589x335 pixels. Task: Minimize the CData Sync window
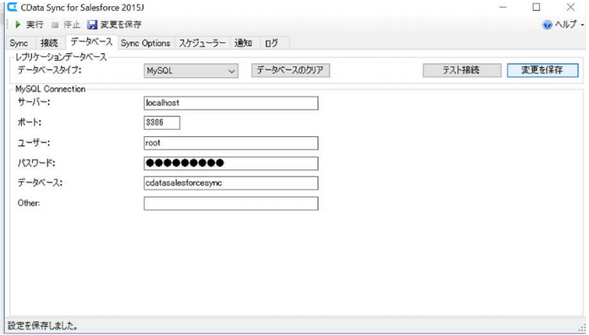click(503, 7)
